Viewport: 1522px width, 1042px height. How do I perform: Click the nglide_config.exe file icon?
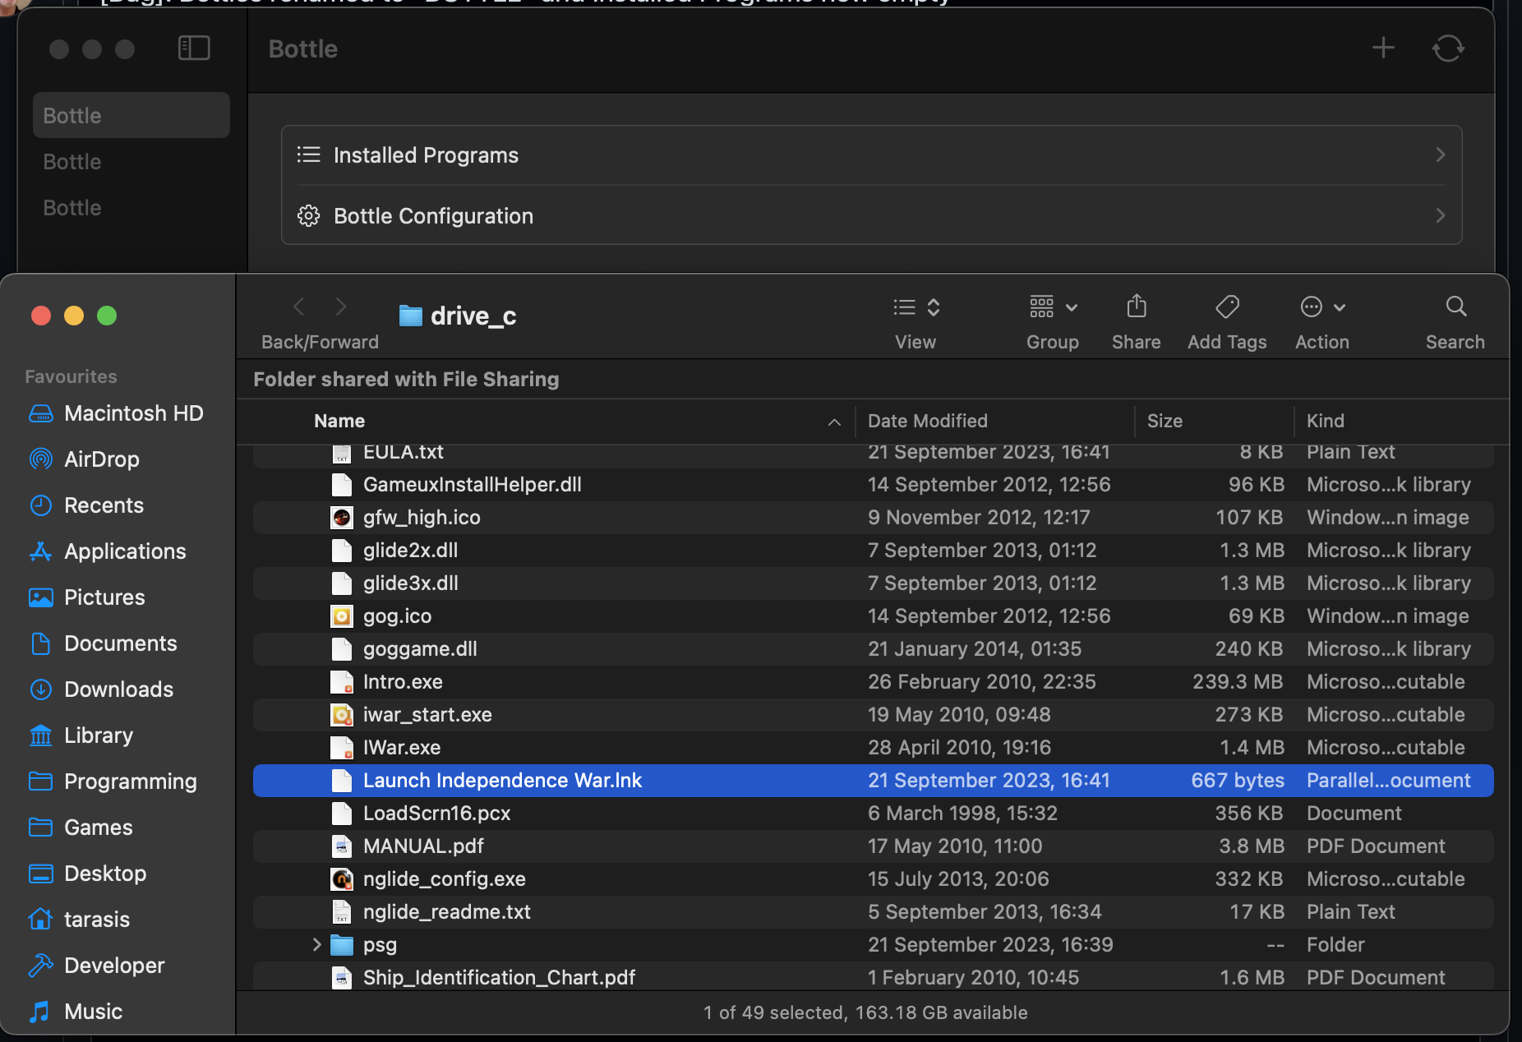pyautogui.click(x=342, y=879)
